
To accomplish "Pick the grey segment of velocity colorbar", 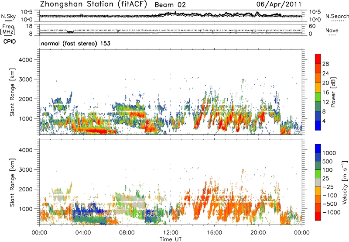I will point(318,183).
